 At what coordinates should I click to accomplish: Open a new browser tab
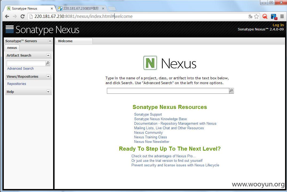tap(112, 8)
